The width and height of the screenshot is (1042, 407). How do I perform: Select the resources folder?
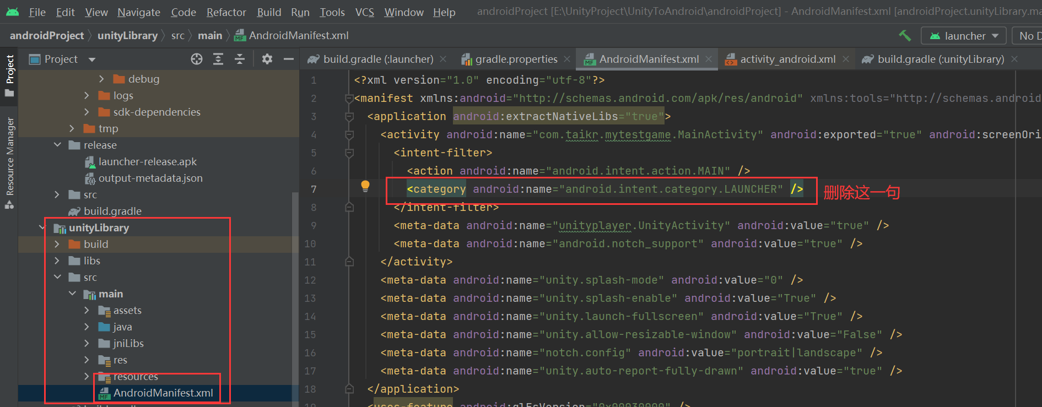point(136,377)
